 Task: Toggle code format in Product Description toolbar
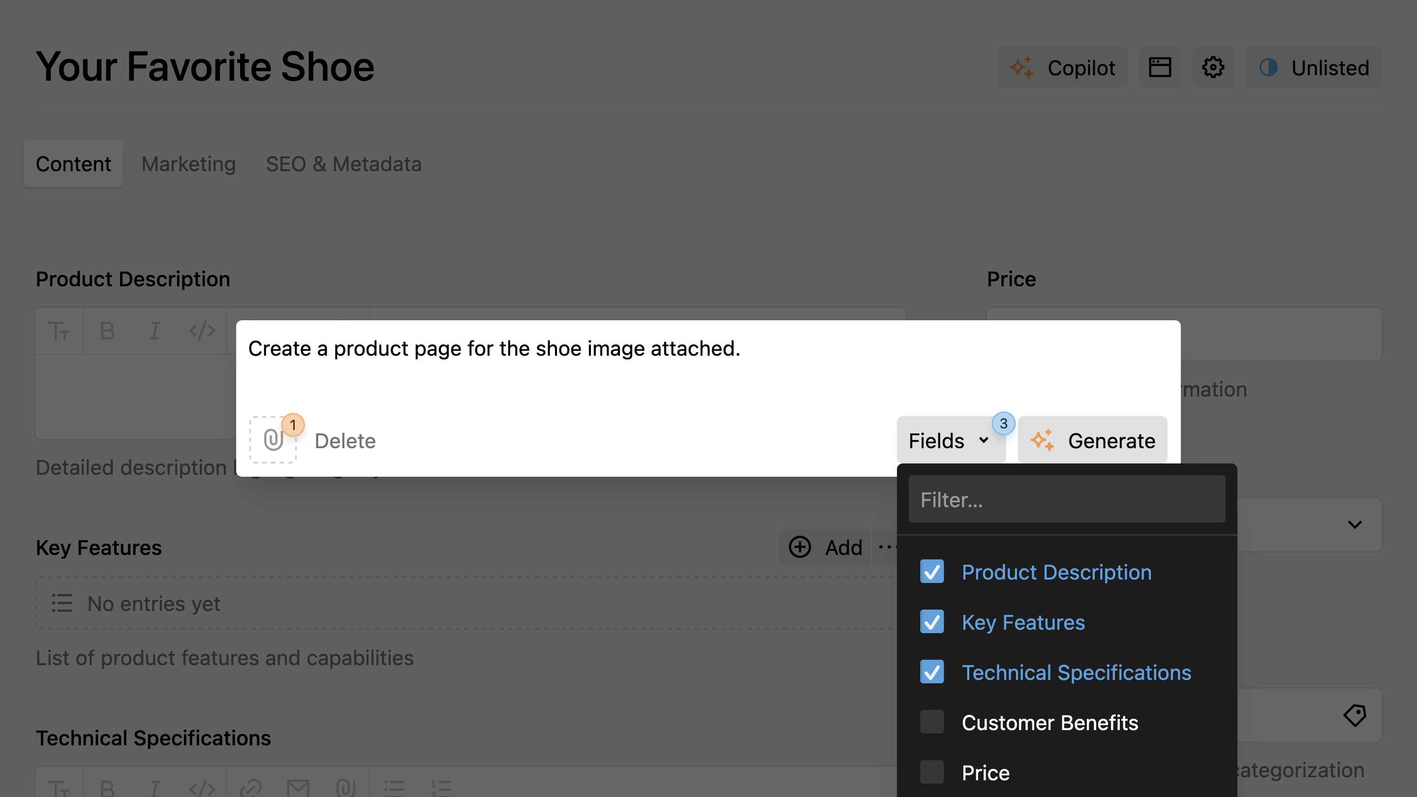[202, 331]
